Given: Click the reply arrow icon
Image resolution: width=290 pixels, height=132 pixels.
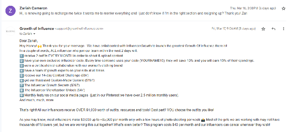Looking at the screenshot, I should click(273, 29).
